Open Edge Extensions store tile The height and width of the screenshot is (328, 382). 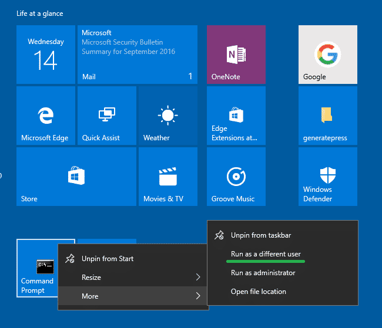click(x=236, y=116)
